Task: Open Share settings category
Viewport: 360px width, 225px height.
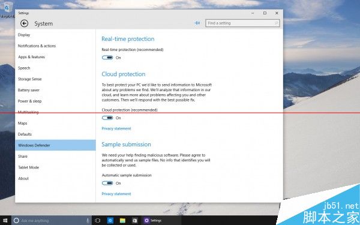Action: pos(55,156)
